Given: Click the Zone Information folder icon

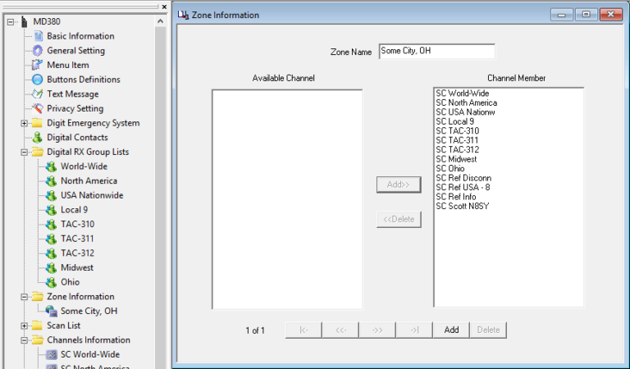Looking at the screenshot, I should coord(38,296).
